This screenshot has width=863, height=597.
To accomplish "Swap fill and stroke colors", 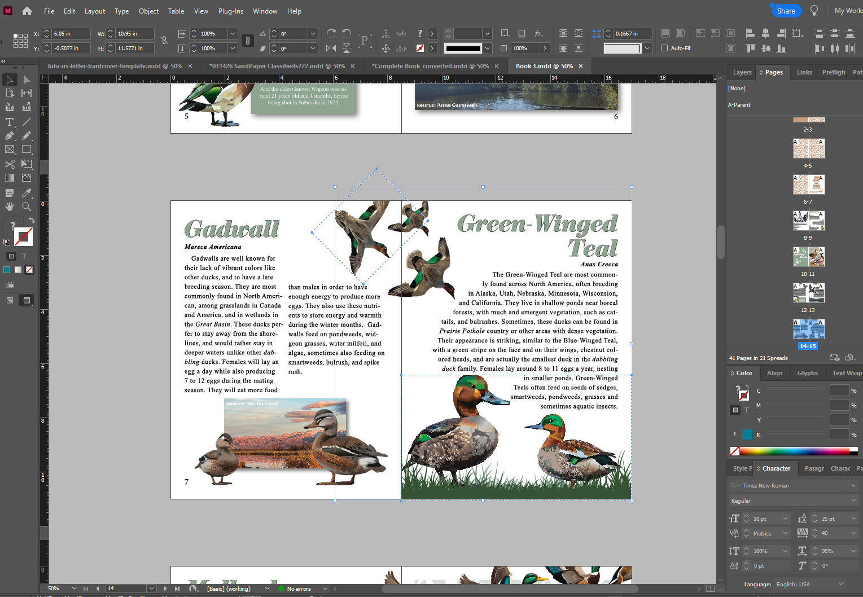I will point(32,220).
